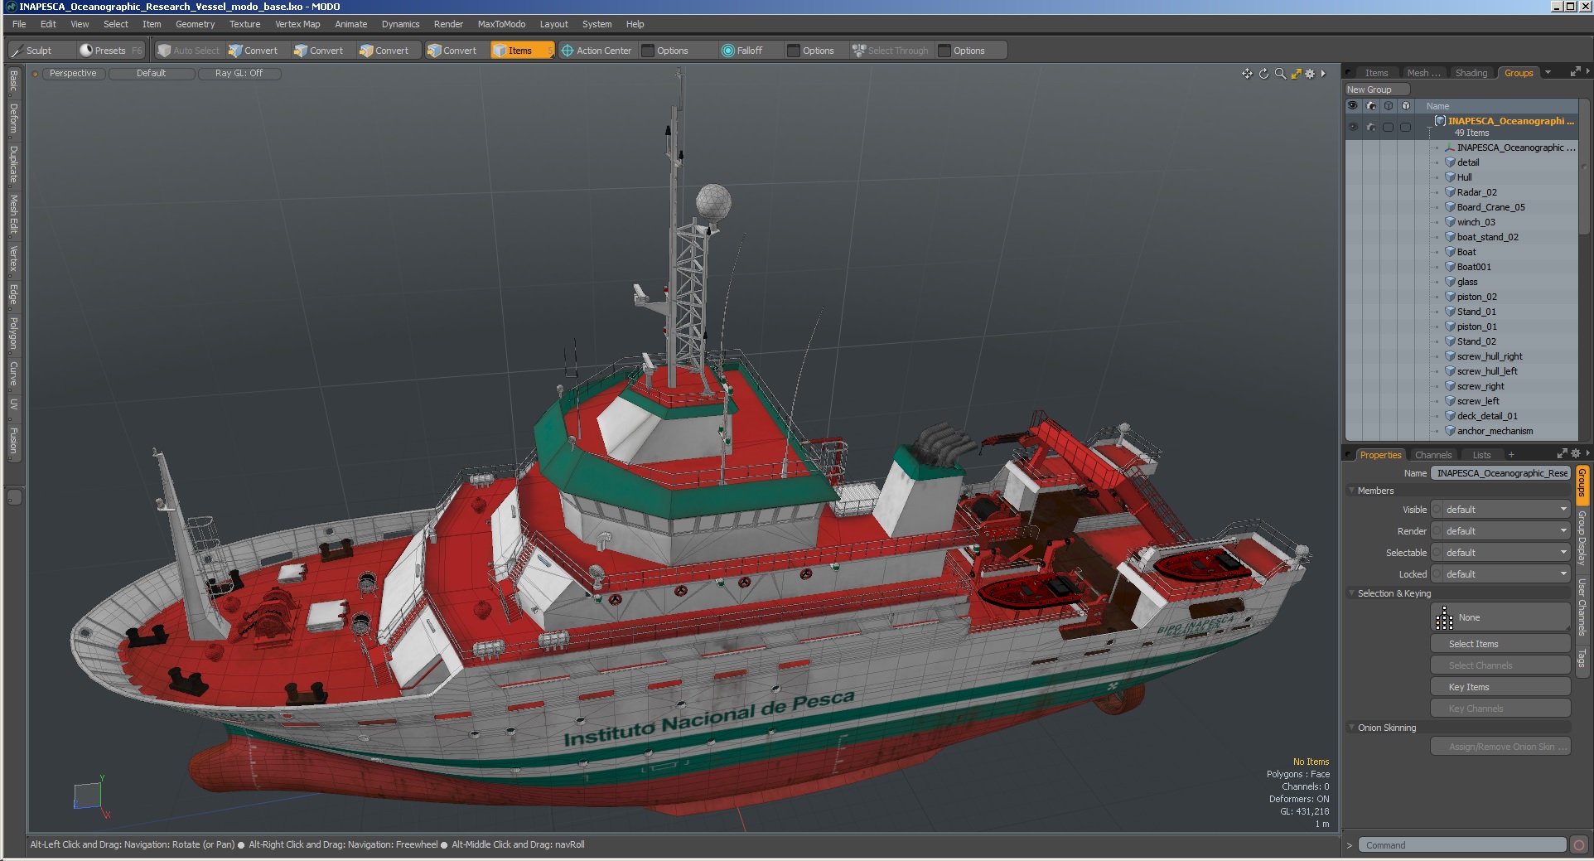
Task: Expand the Groups panel to full size
Action: 1576,72
